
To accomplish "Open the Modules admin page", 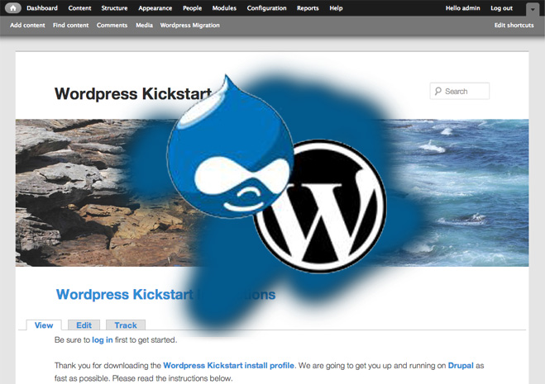I will pos(224,8).
